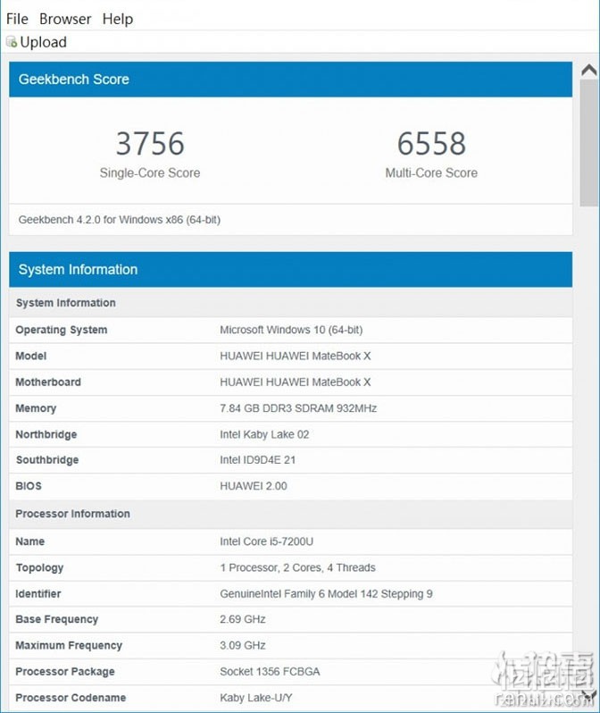This screenshot has width=600, height=713.
Task: Select Microsoft Windows 10 (64-bit) value
Action: pos(291,330)
